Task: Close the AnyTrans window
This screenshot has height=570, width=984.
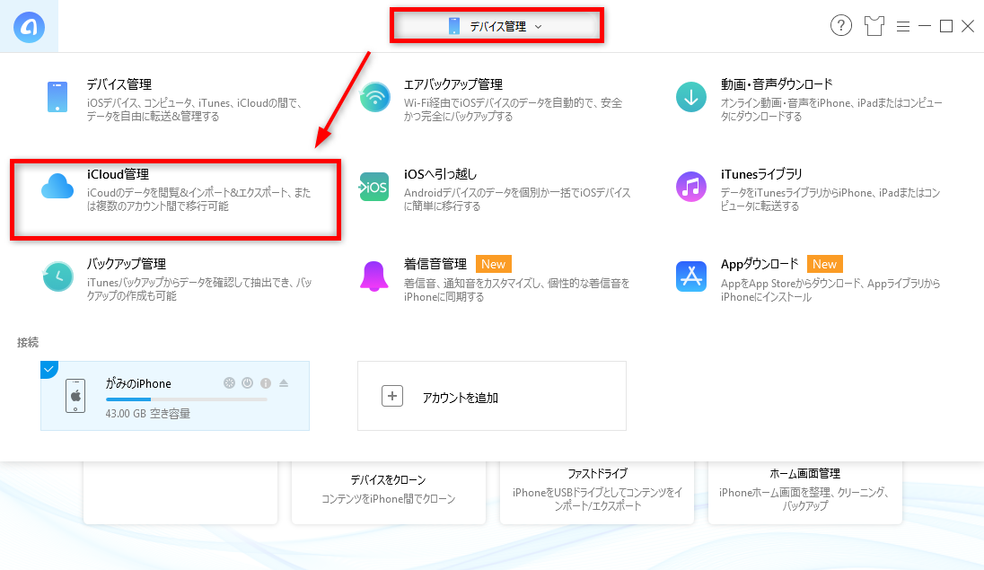Action: pyautogui.click(x=968, y=26)
